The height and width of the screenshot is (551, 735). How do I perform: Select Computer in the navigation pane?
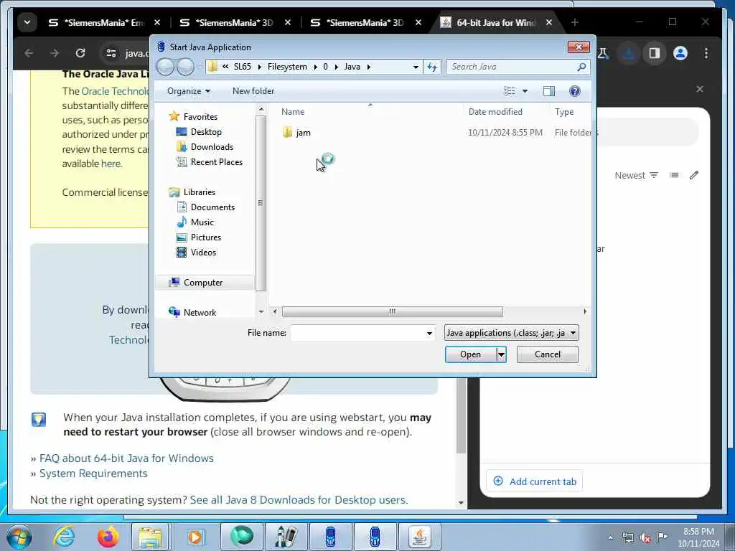coord(203,283)
